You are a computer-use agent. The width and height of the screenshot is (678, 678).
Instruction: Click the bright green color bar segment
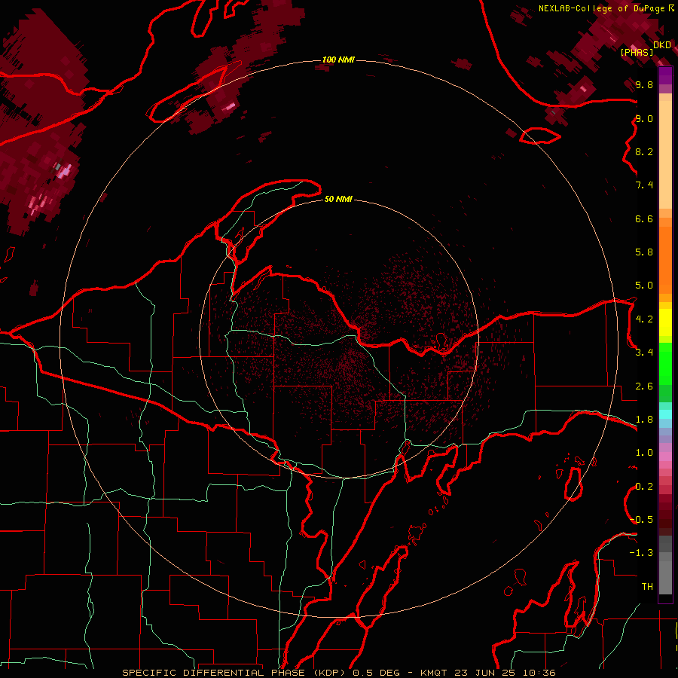click(665, 363)
